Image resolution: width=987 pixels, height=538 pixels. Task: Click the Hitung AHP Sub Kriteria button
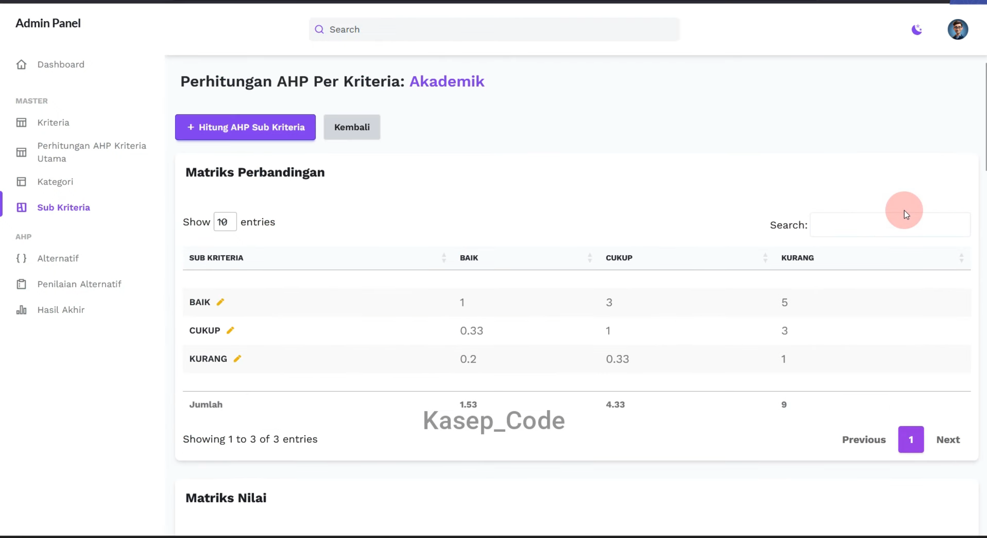(x=245, y=127)
